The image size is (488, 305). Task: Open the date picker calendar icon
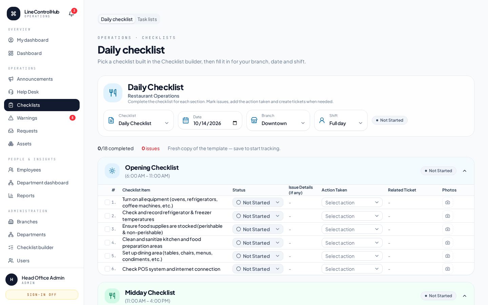tap(235, 123)
